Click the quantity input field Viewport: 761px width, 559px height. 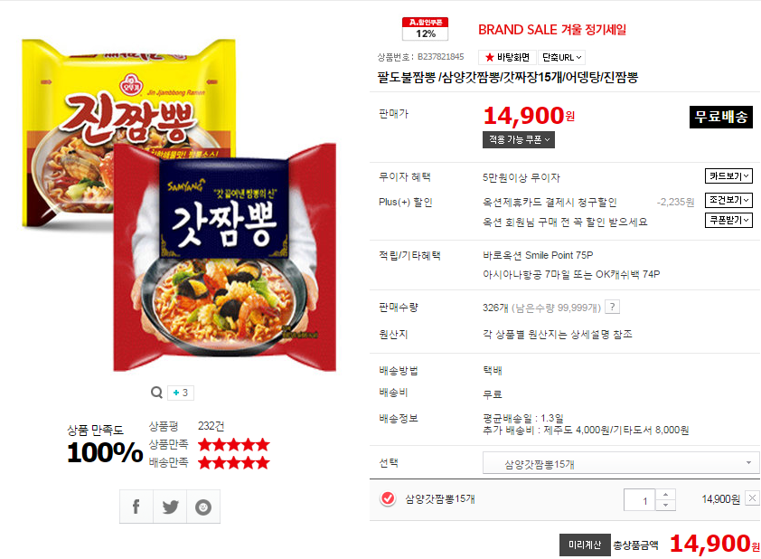pyautogui.click(x=640, y=499)
